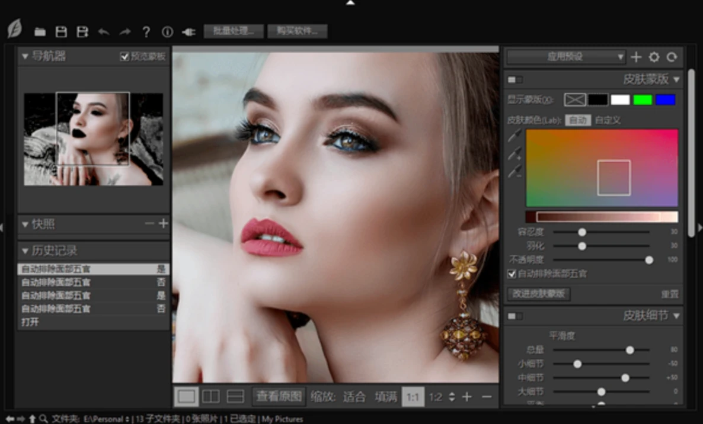Open the Help question mark icon

[146, 32]
